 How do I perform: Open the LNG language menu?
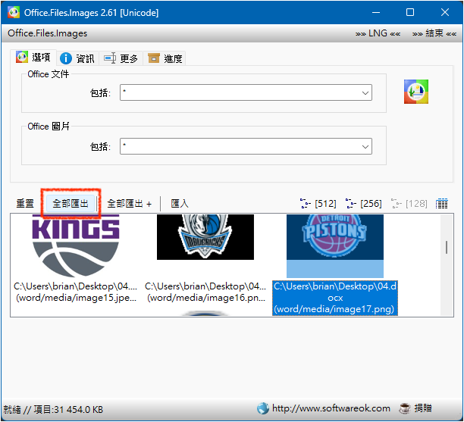tap(377, 33)
